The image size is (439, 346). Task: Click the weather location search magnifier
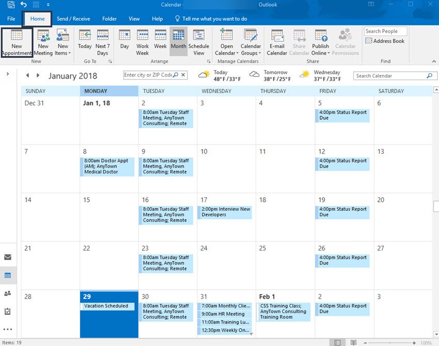176,75
